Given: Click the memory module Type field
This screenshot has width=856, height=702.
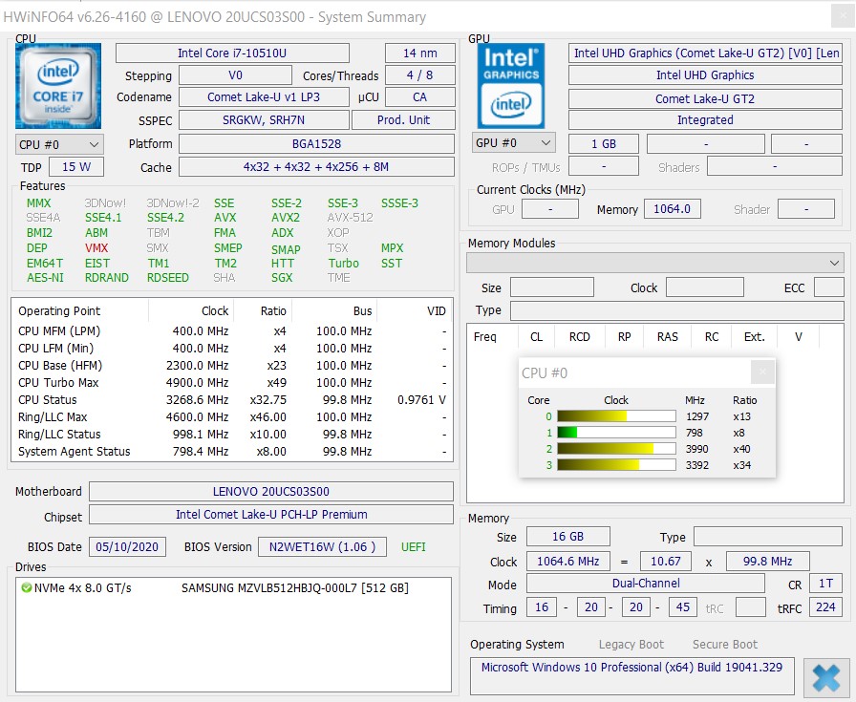Looking at the screenshot, I should [677, 310].
